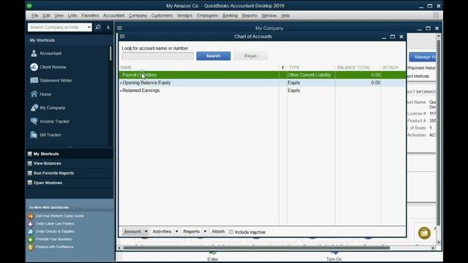Click Promote Your Business icon
The image size is (468, 263).
tap(31, 240)
